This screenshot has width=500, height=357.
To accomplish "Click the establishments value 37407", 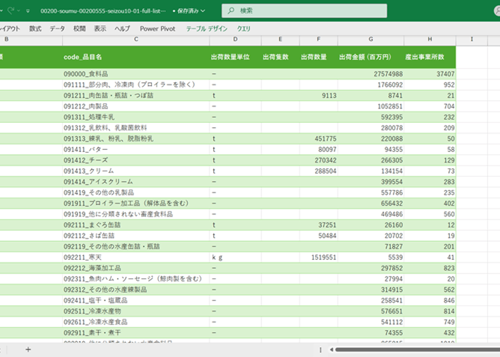I will [445, 74].
